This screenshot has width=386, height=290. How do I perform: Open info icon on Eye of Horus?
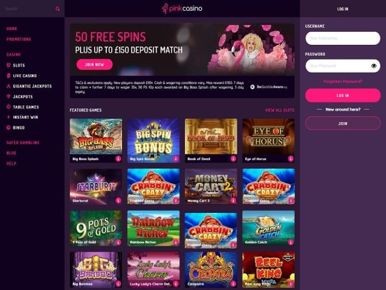point(291,159)
